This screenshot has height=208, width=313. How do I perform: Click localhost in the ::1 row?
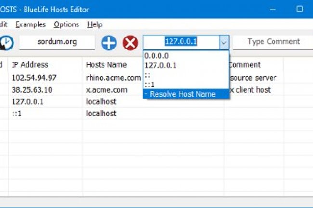(101, 114)
